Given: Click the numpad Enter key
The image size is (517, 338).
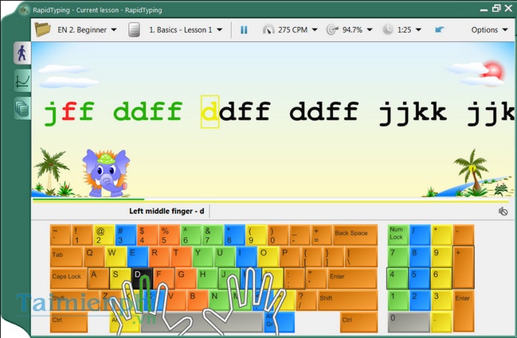Looking at the screenshot, I should tap(464, 311).
